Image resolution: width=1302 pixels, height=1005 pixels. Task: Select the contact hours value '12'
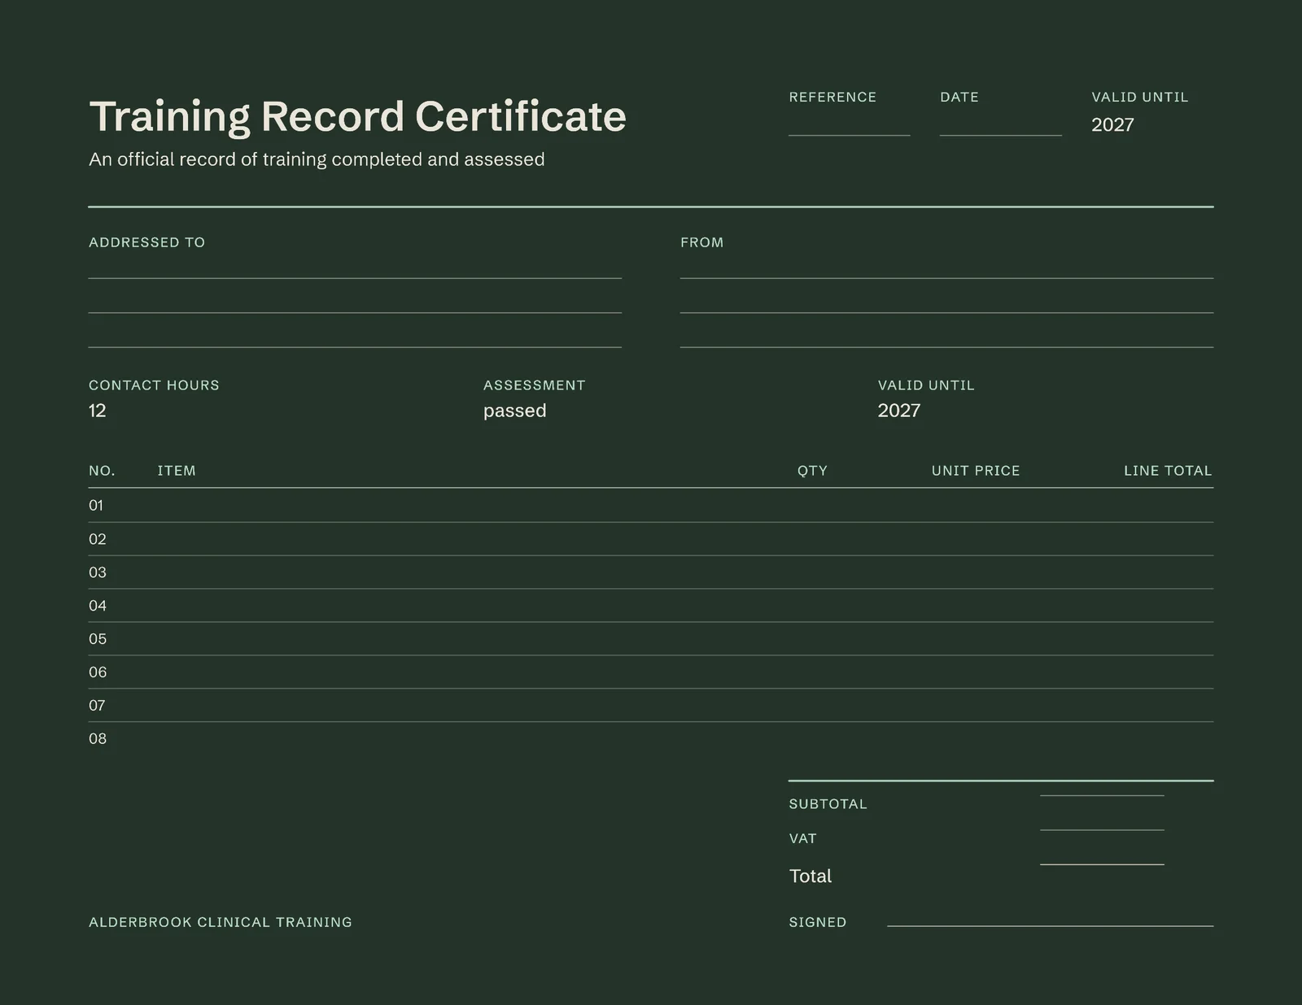[x=98, y=411]
